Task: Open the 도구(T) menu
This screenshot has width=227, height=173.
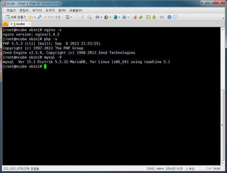Action: (51, 10)
